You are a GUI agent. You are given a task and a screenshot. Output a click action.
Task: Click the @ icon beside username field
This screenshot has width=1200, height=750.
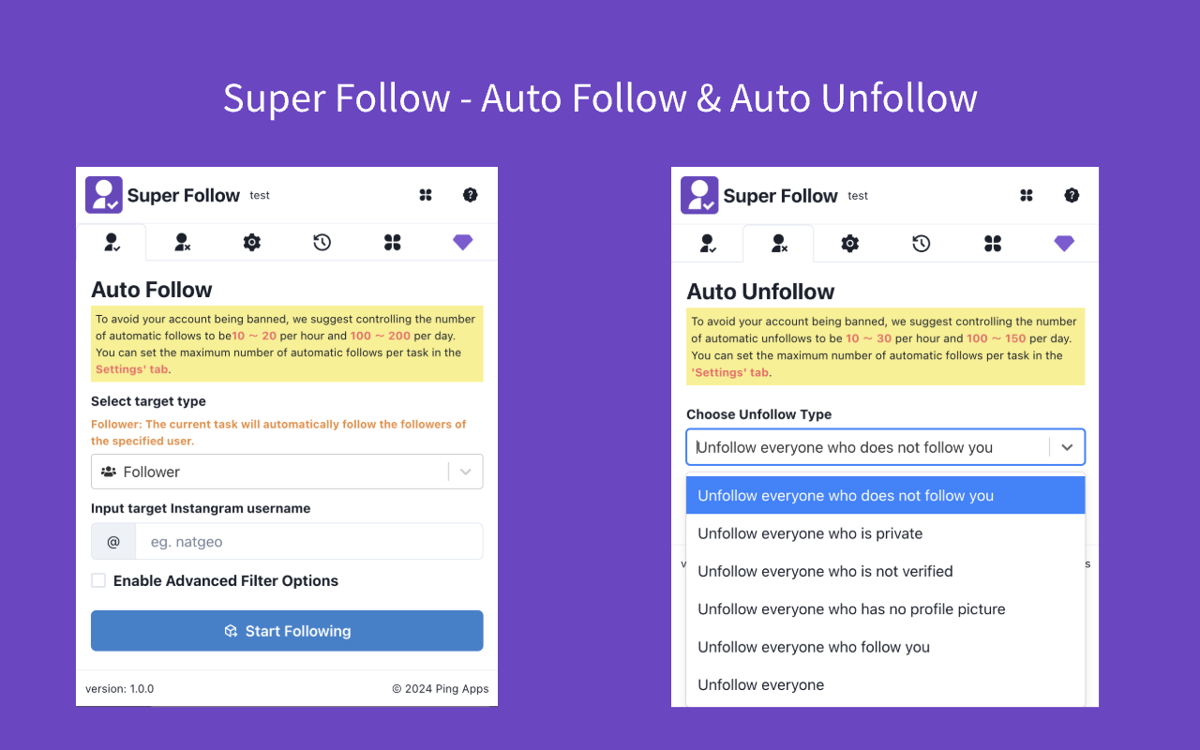113,541
